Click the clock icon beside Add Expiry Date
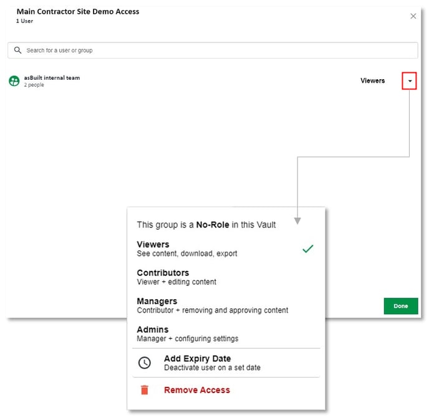The image size is (429, 418). coord(145,363)
